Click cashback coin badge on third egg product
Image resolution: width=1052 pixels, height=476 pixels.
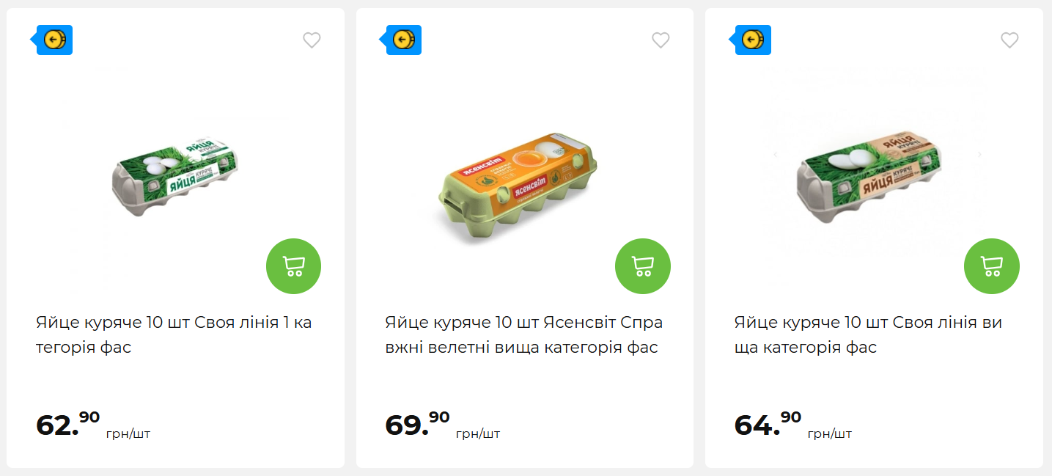click(x=750, y=40)
